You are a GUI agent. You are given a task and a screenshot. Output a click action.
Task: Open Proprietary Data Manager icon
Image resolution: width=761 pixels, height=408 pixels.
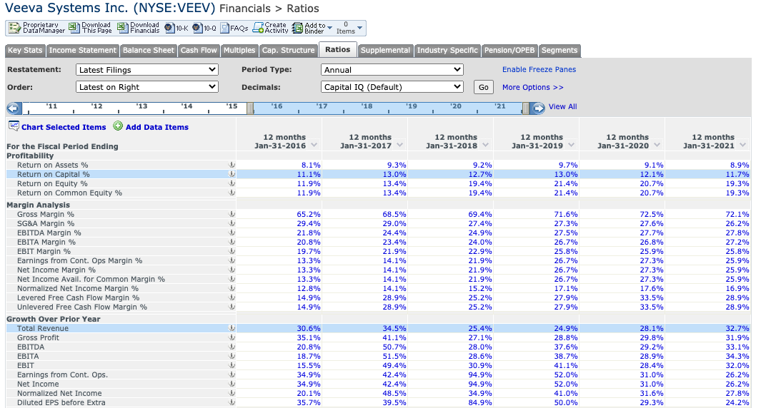tap(14, 28)
